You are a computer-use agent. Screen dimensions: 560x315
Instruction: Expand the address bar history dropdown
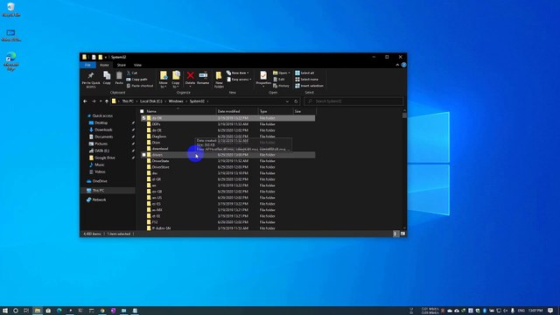point(287,101)
